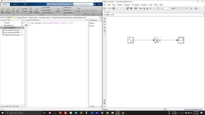Click the taskbar search box
This screenshot has width=205, height=115.
23,113
